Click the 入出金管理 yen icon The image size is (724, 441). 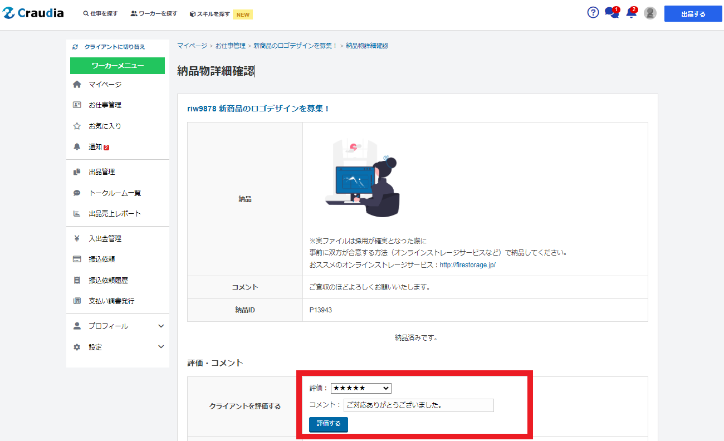(77, 239)
